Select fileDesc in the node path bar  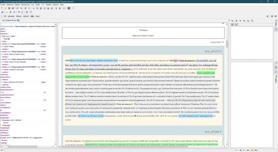[19, 16]
